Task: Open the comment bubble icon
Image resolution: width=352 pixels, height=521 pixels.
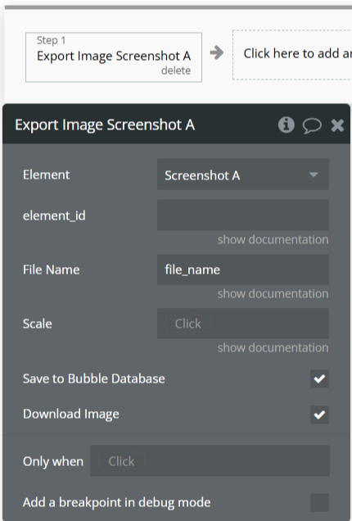Action: point(312,126)
